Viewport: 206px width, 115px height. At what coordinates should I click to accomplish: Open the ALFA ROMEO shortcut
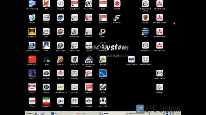(61, 45)
